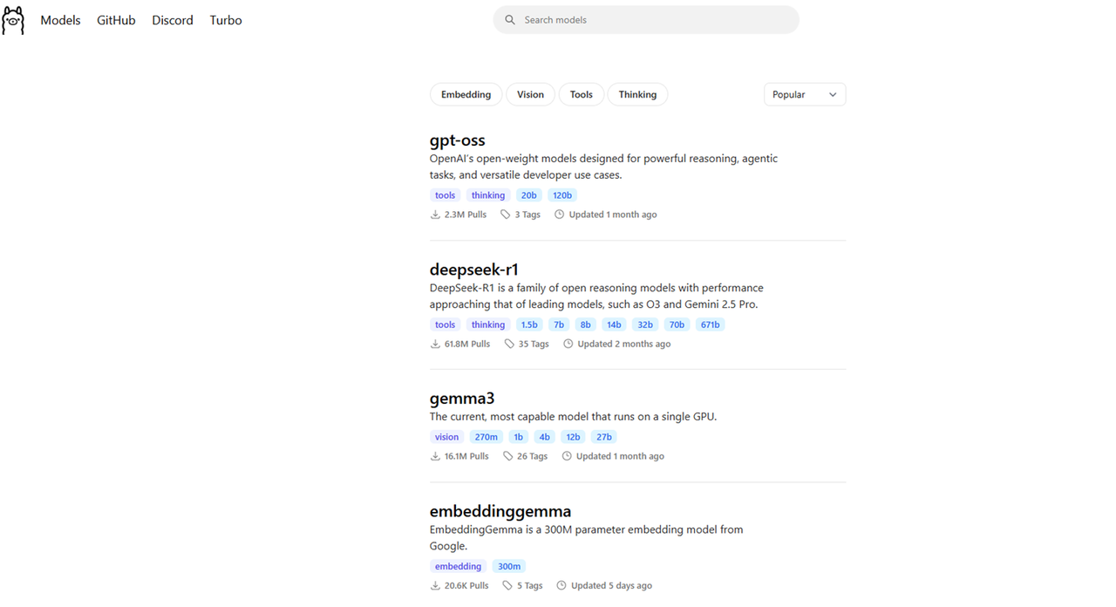Enable the Thinking filter chip

coord(637,94)
